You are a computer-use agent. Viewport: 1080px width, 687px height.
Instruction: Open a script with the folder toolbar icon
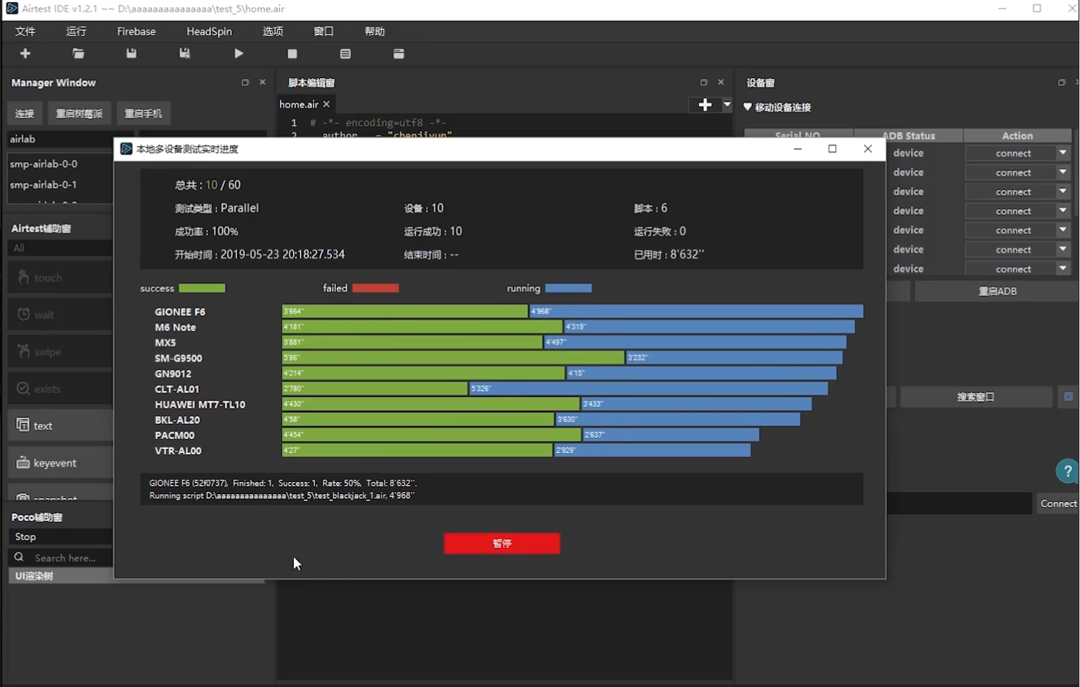78,54
